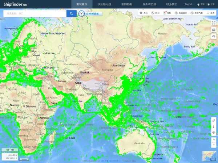This screenshot has width=218, height=163.
Task: Click the locate position target icon
Action: (x=214, y=132)
